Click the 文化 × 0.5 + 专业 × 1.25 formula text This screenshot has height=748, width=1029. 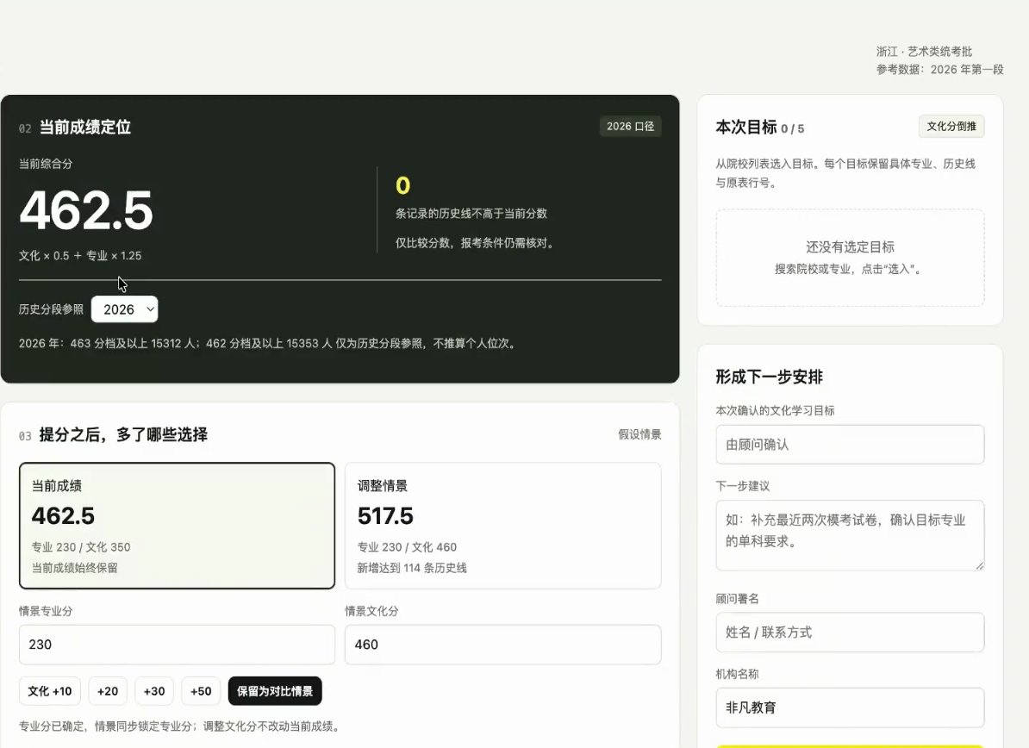pyautogui.click(x=80, y=256)
